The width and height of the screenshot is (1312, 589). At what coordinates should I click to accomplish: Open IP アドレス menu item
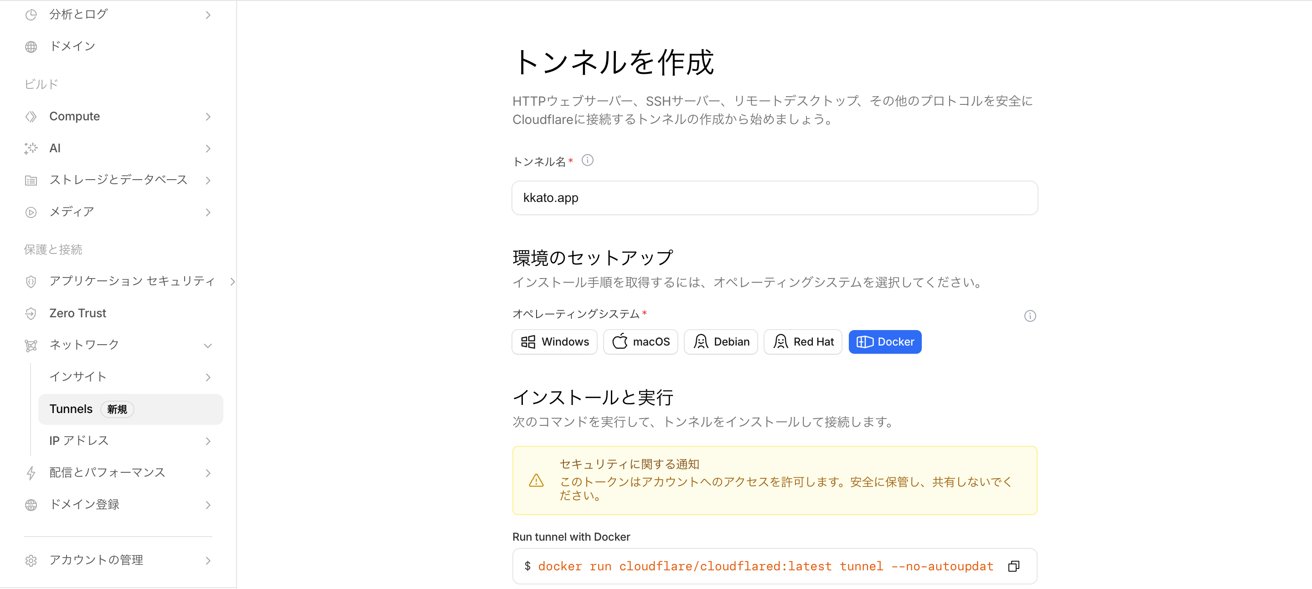pos(79,440)
